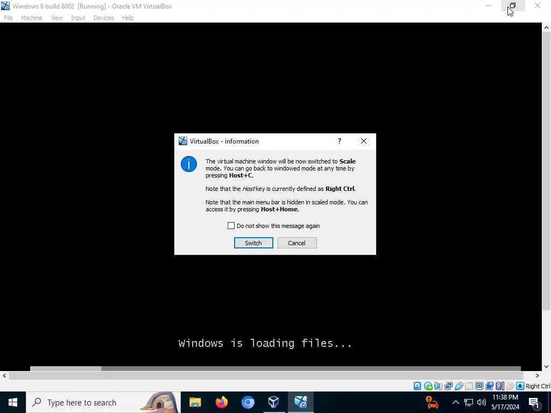This screenshot has width=551, height=413.
Task: Open the Machine menu
Action: click(32, 18)
